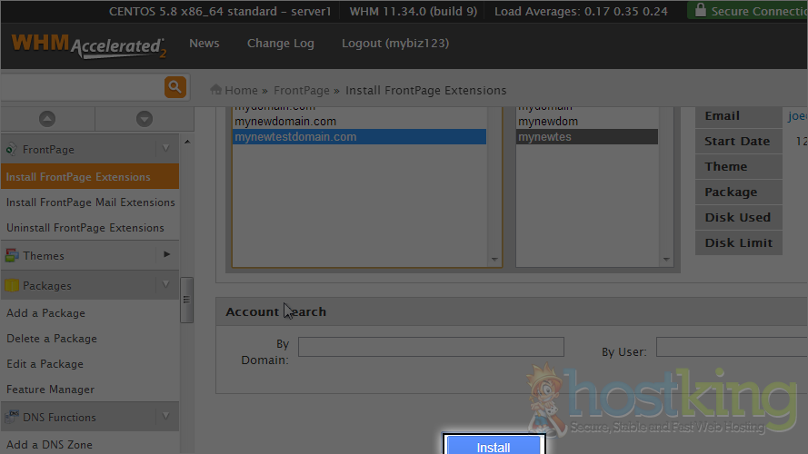Click the DNS Functions section icon
This screenshot has height=454, width=808.
point(12,418)
